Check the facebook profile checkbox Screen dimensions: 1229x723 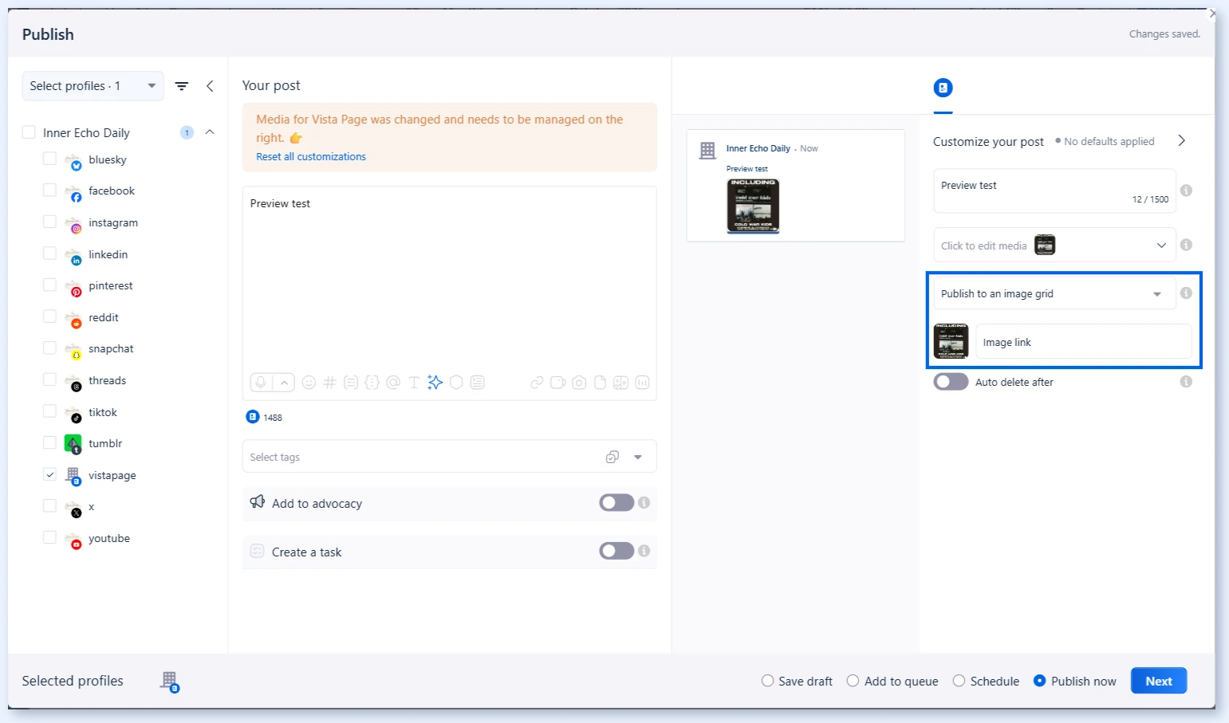pos(49,191)
